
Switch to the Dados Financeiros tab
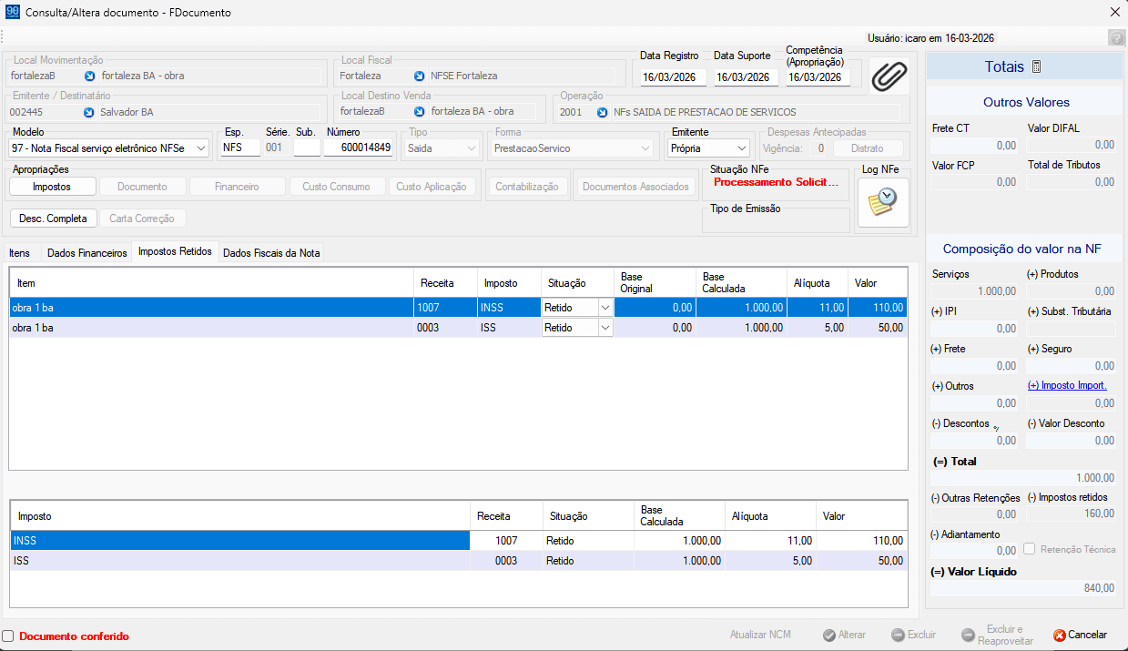pos(87,253)
